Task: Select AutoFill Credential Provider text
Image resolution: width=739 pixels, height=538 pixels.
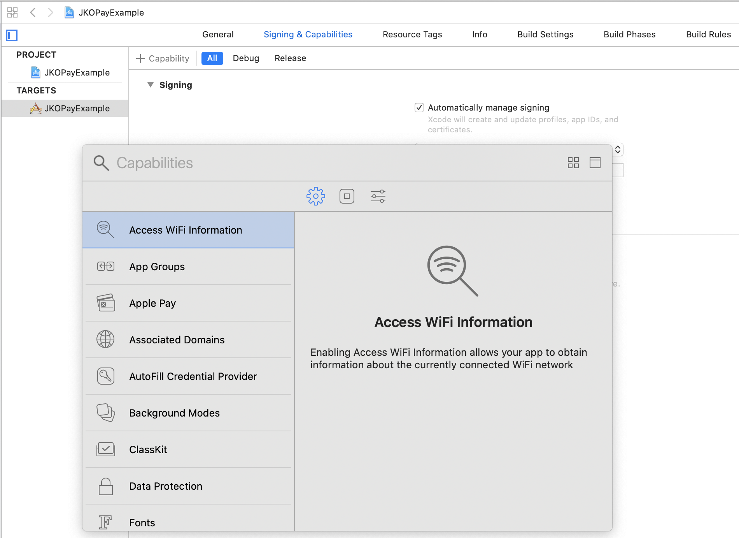Action: [x=193, y=376]
